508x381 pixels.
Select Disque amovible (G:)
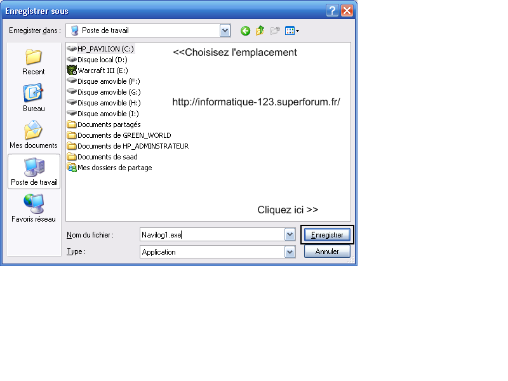(104, 92)
